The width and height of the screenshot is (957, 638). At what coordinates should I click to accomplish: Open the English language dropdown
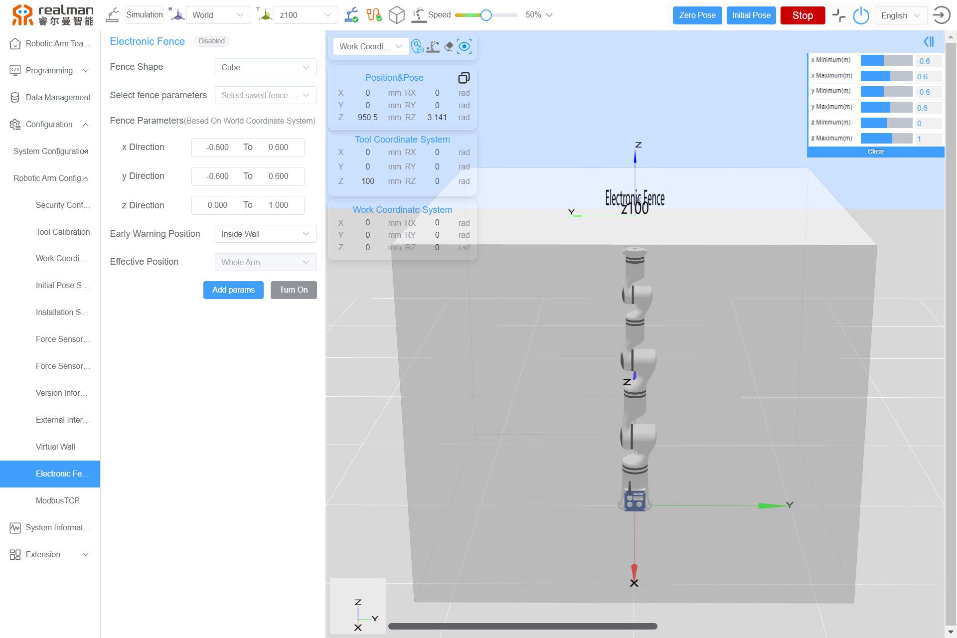[901, 15]
